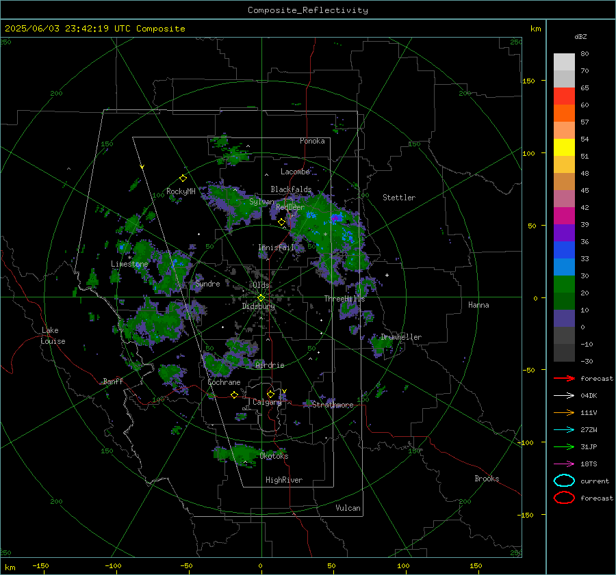Select the Limestone label
The width and height of the screenshot is (616, 575).
[x=129, y=264]
